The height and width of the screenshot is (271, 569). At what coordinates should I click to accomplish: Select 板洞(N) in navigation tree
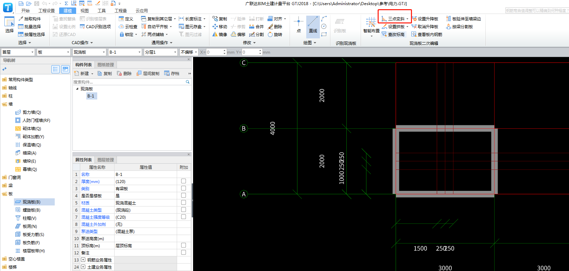click(x=26, y=226)
